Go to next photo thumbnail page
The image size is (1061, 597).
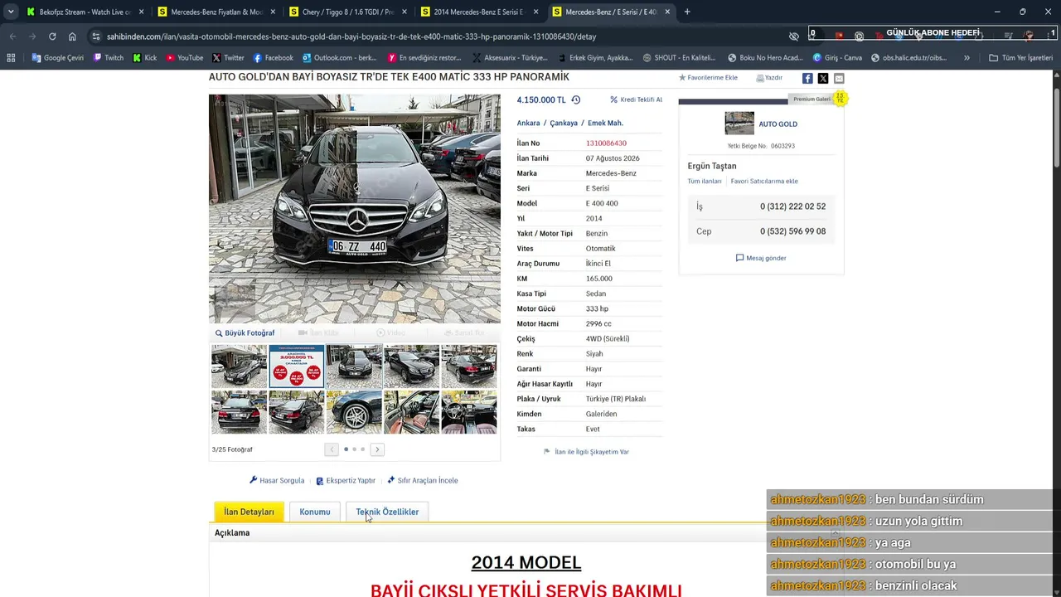tap(377, 449)
